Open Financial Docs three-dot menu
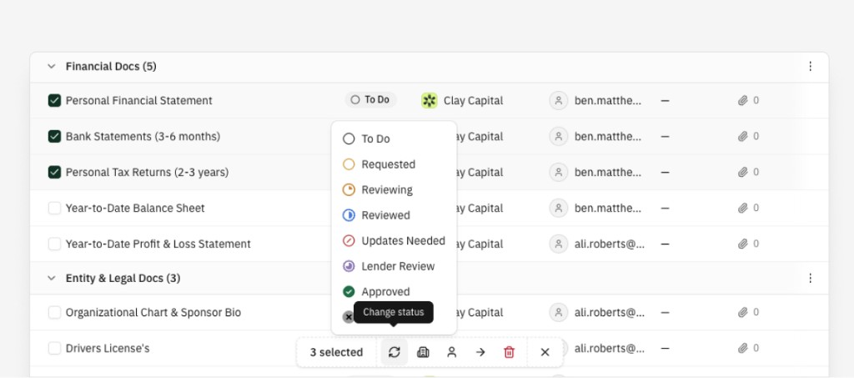The image size is (854, 378). pyautogui.click(x=811, y=67)
